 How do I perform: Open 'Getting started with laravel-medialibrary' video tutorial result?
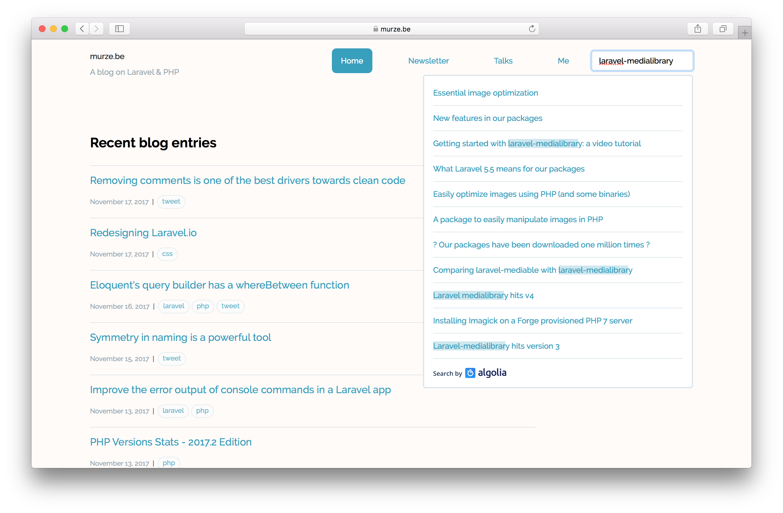(x=537, y=143)
